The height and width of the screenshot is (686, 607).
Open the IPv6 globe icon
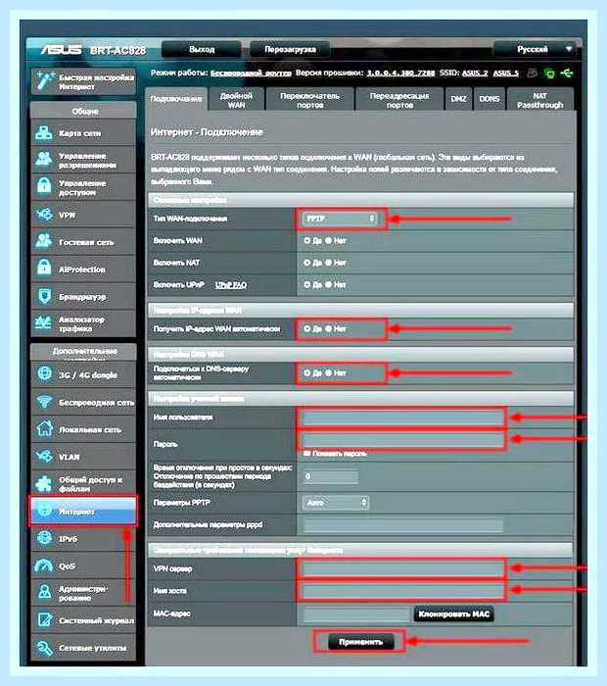click(x=45, y=538)
